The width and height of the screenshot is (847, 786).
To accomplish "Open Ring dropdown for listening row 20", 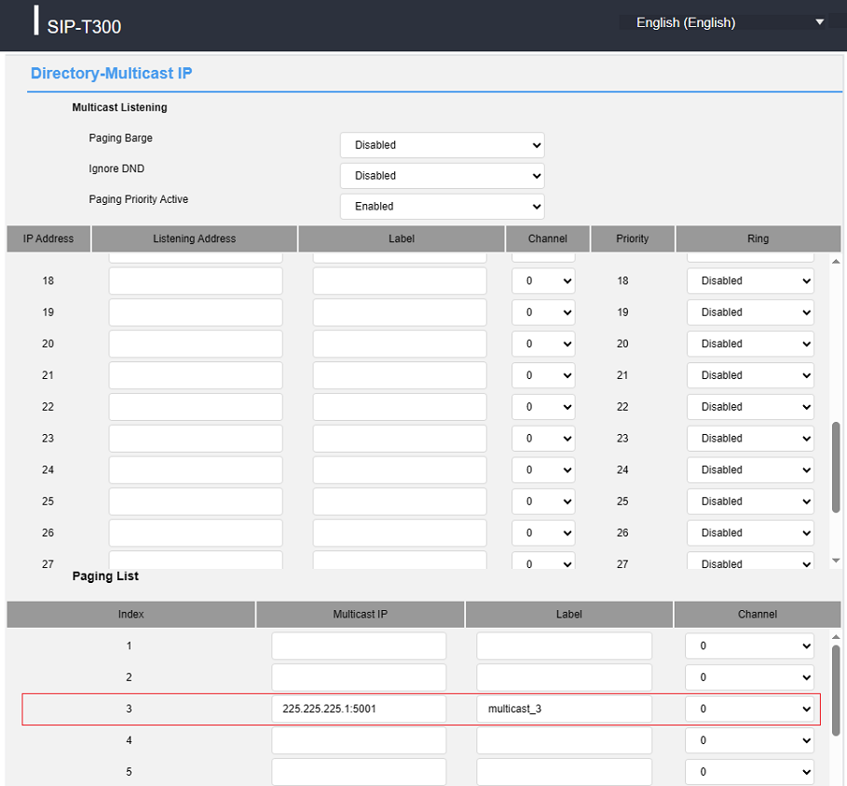I will coord(750,344).
